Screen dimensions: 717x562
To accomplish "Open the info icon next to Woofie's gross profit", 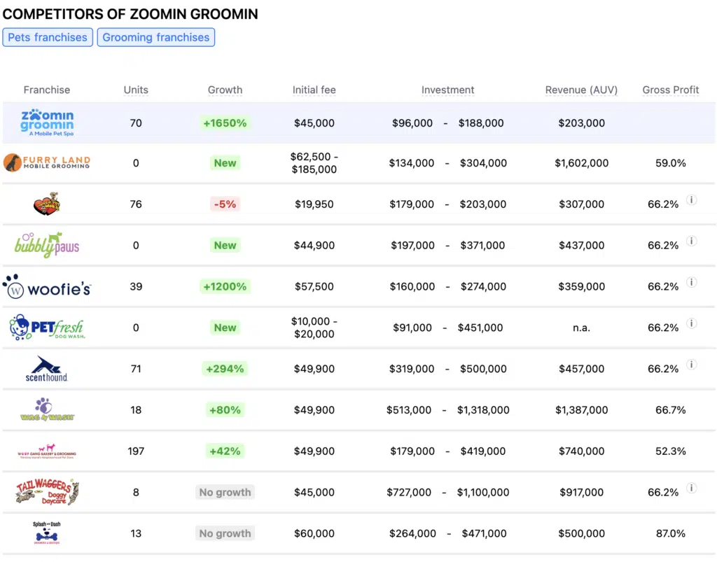I will click(x=692, y=282).
